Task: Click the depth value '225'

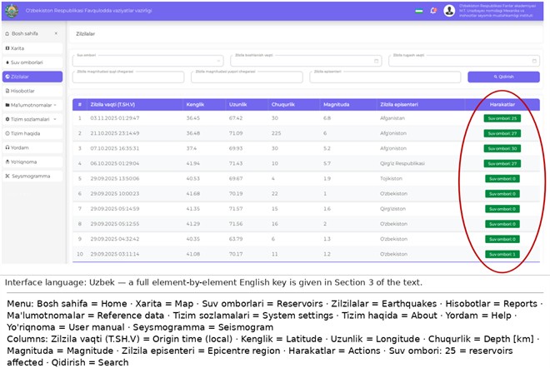Action: tap(276, 133)
